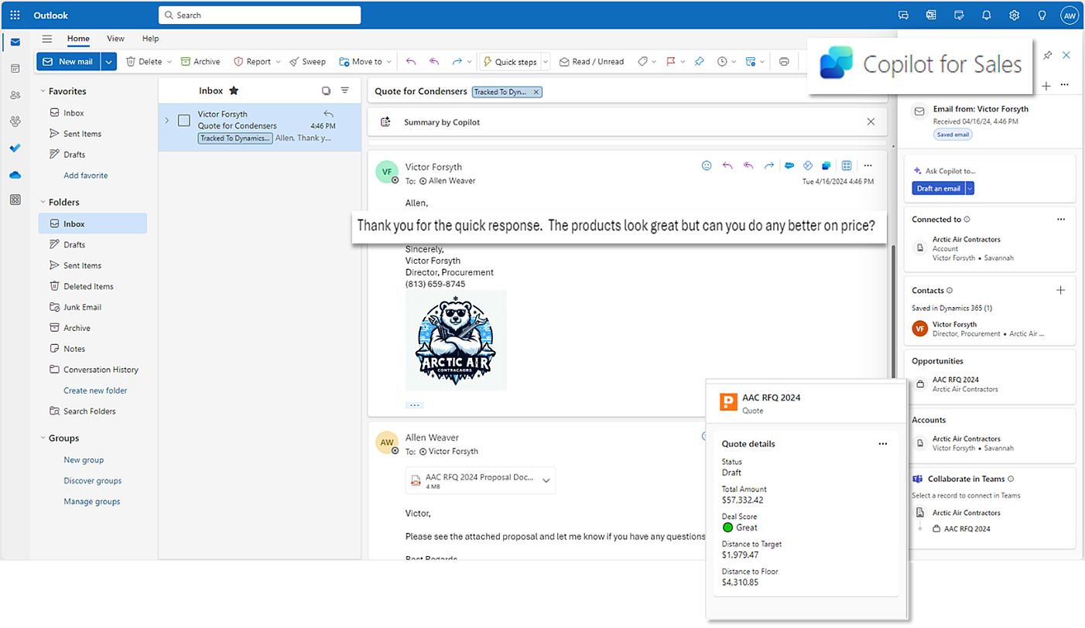1085x628 pixels.
Task: Pin the Copilot for Sales pane
Action: (x=1048, y=55)
